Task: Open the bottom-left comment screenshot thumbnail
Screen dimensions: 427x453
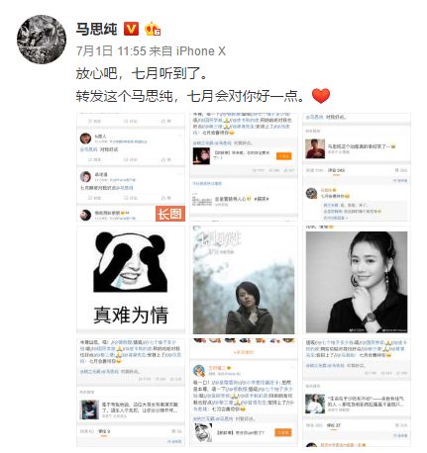Action: (x=131, y=393)
